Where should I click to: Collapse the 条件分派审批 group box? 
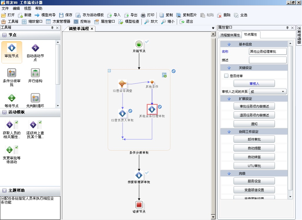[109, 71]
